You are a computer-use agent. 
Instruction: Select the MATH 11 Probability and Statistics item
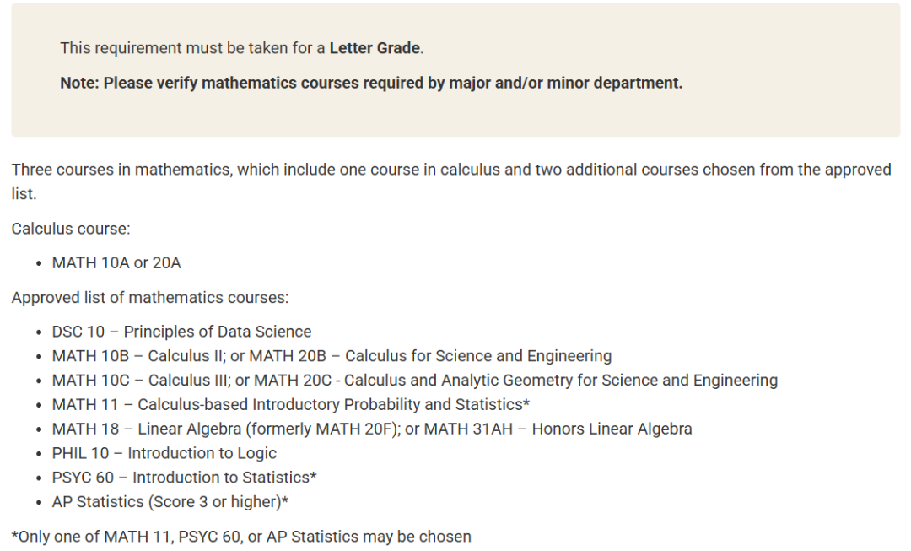click(x=291, y=404)
